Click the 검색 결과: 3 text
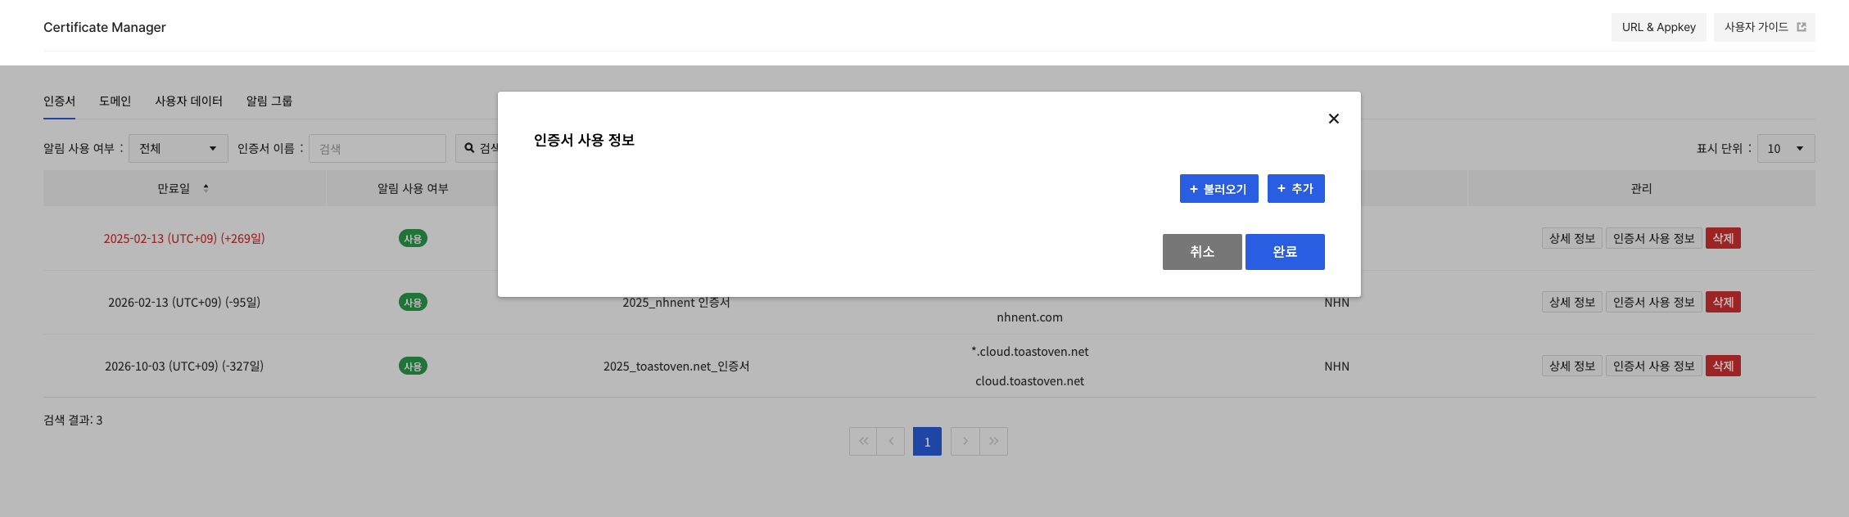 (x=73, y=420)
